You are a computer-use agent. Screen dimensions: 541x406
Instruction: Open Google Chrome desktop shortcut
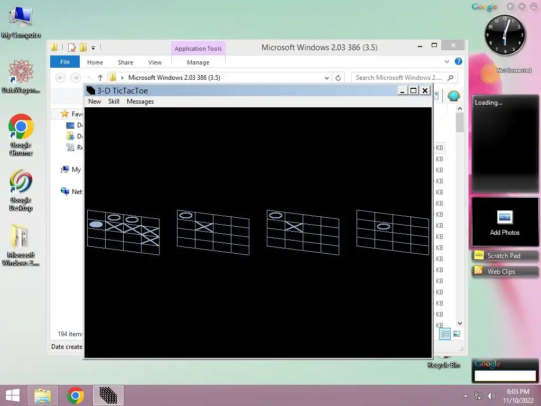[x=21, y=135]
